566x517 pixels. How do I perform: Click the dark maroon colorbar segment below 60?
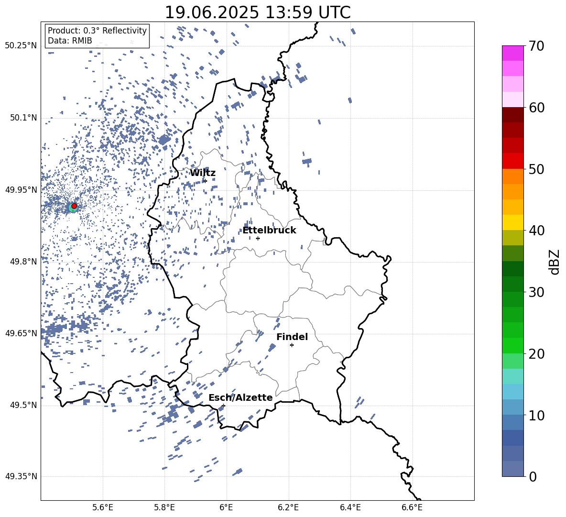pyautogui.click(x=512, y=115)
